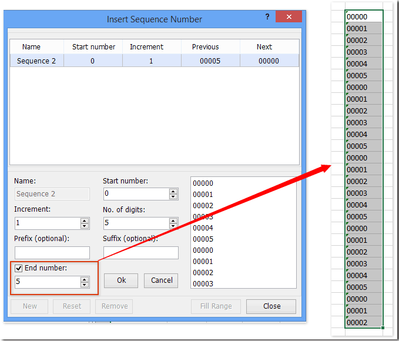Click the Remove button

(x=114, y=306)
